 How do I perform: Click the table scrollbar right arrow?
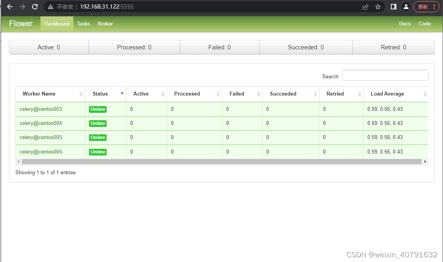425,161
